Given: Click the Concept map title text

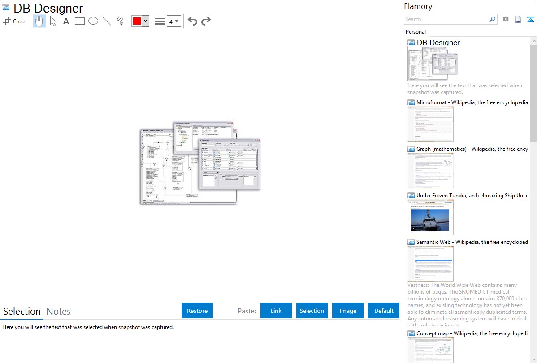Looking at the screenshot, I should point(472,333).
